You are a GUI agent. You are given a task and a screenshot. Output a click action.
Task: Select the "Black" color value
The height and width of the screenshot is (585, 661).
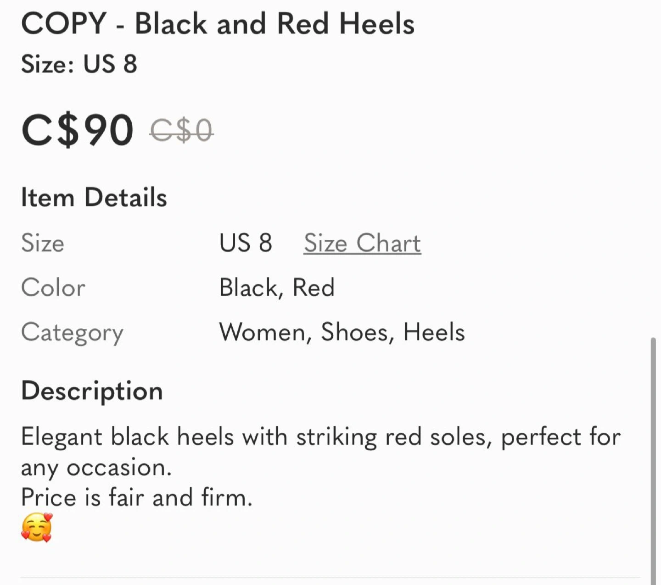[x=248, y=288]
